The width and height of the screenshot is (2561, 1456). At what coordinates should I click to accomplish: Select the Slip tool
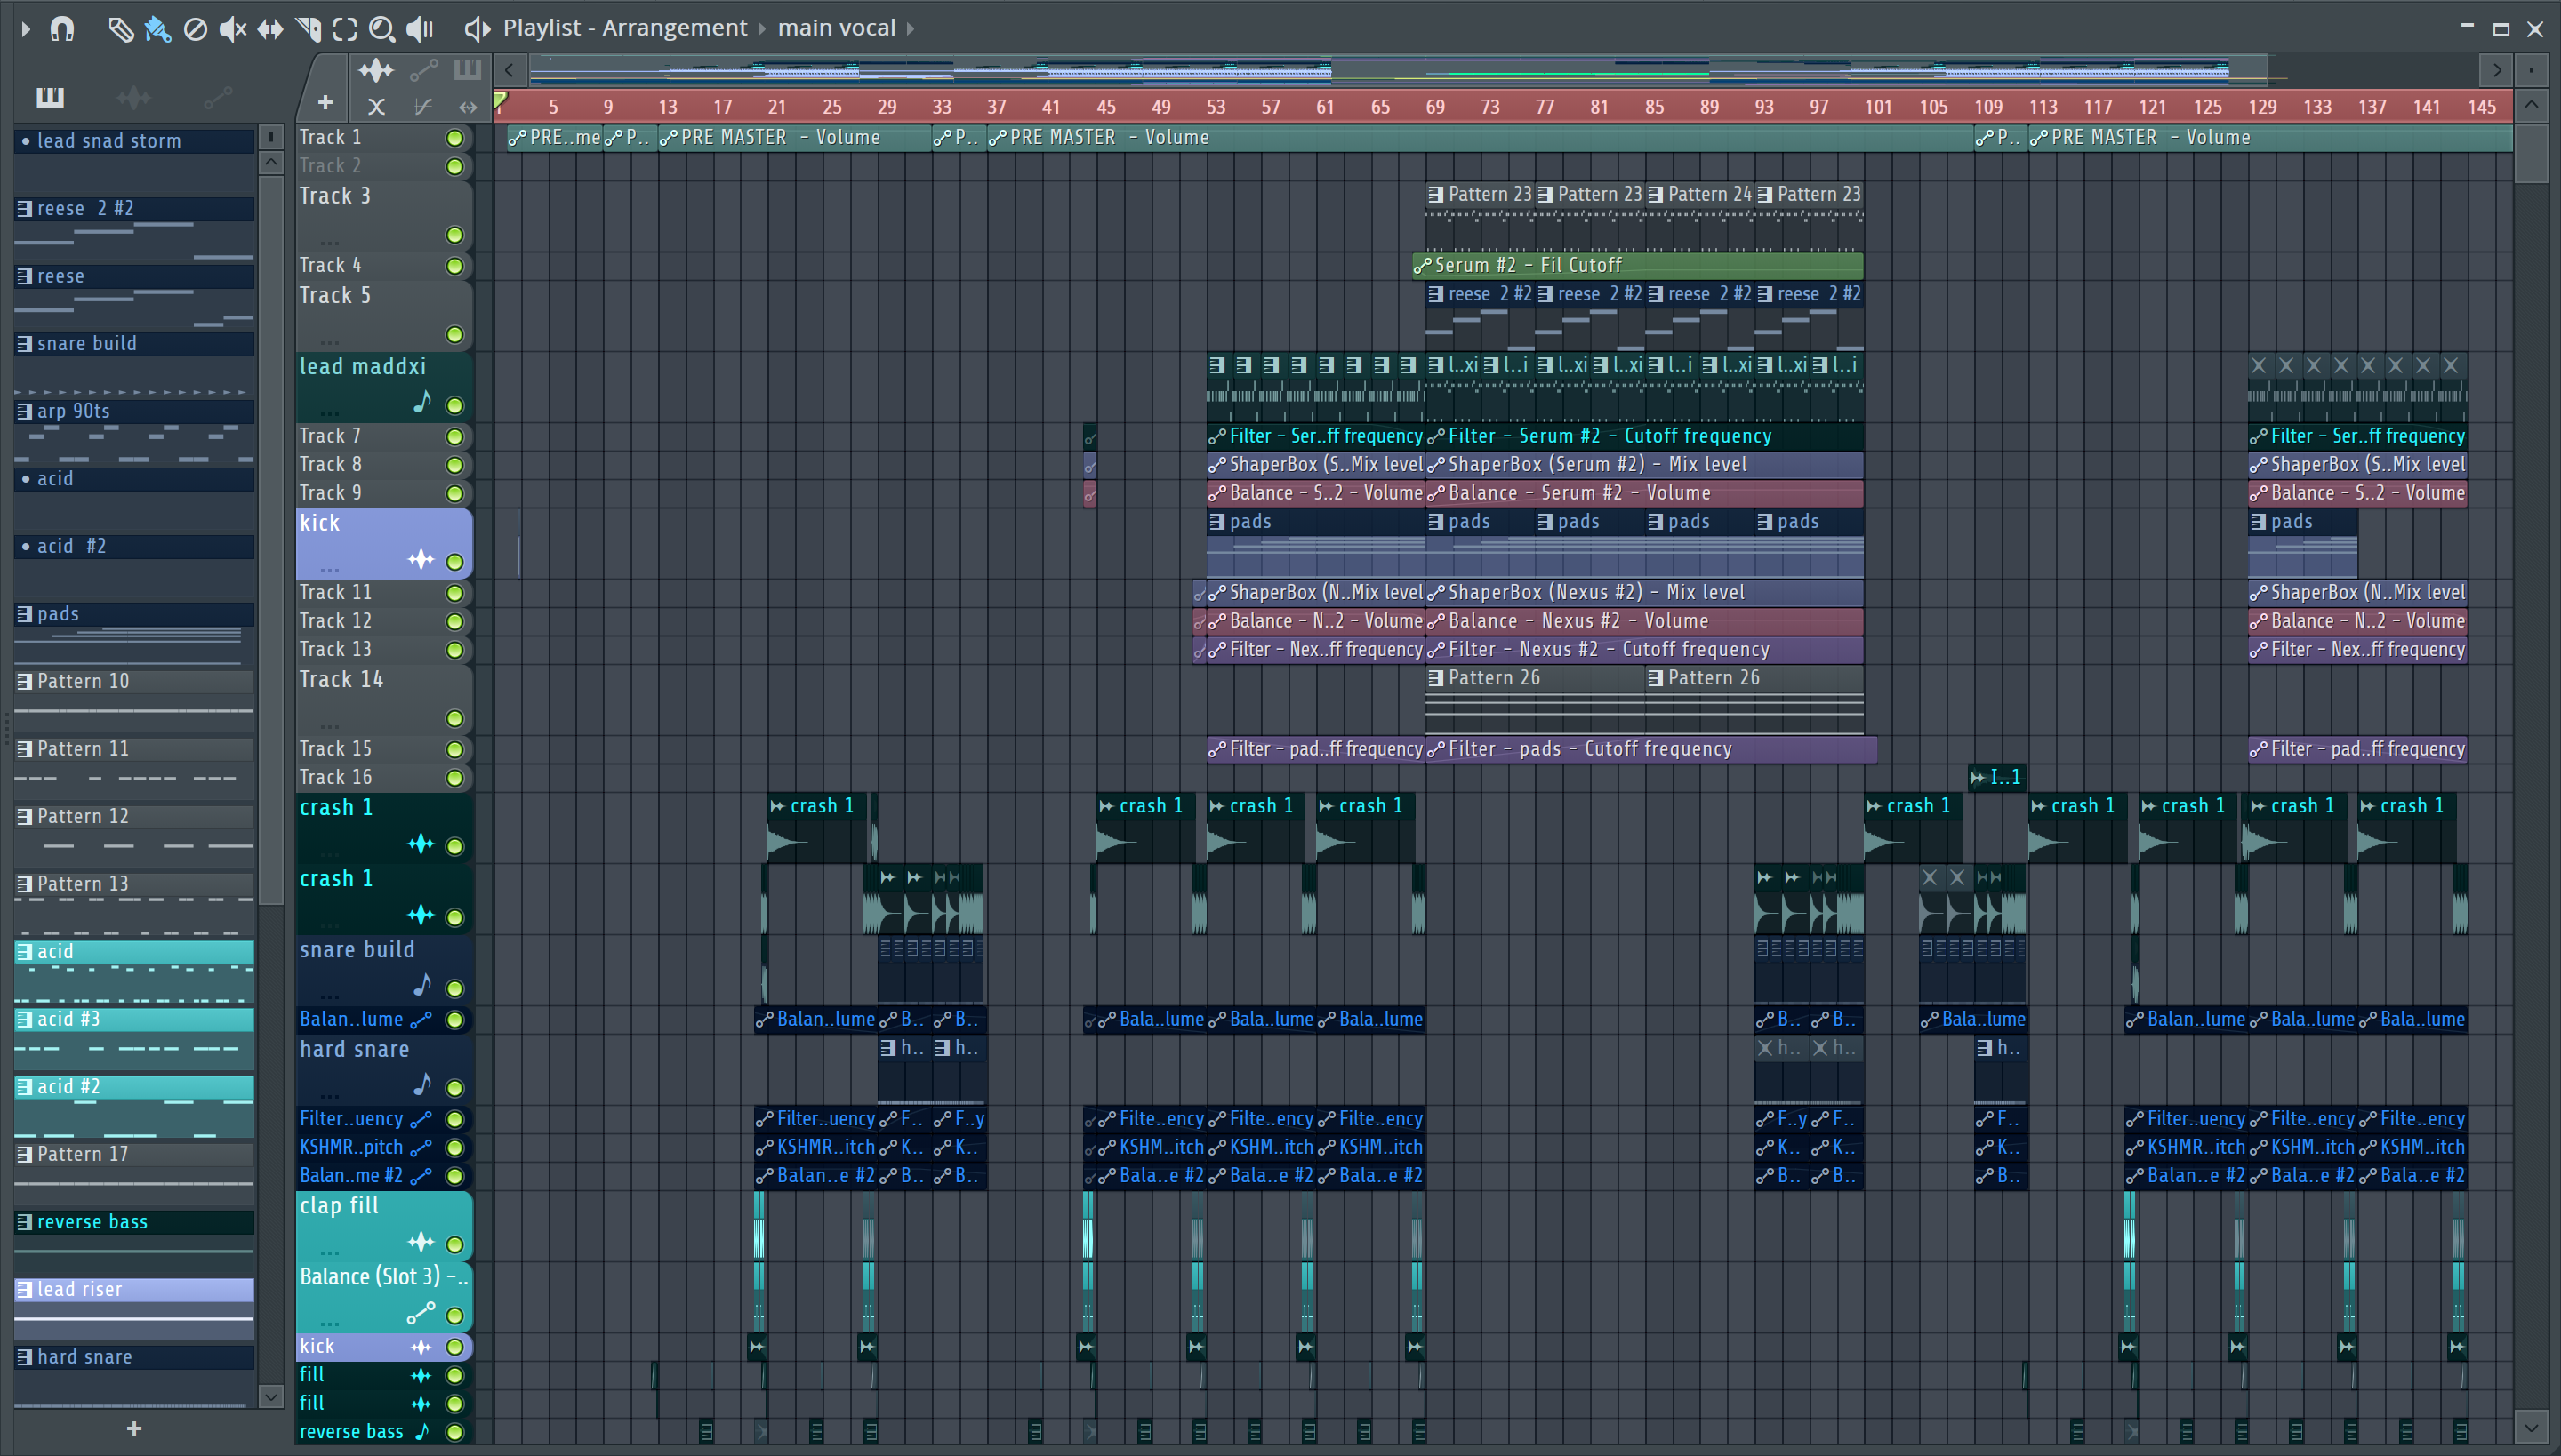[270, 29]
